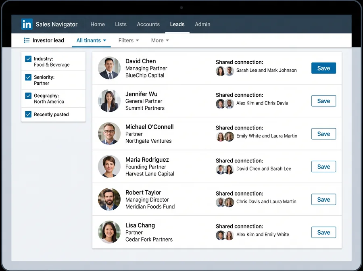Click the BlueChip Capital company text

click(145, 75)
